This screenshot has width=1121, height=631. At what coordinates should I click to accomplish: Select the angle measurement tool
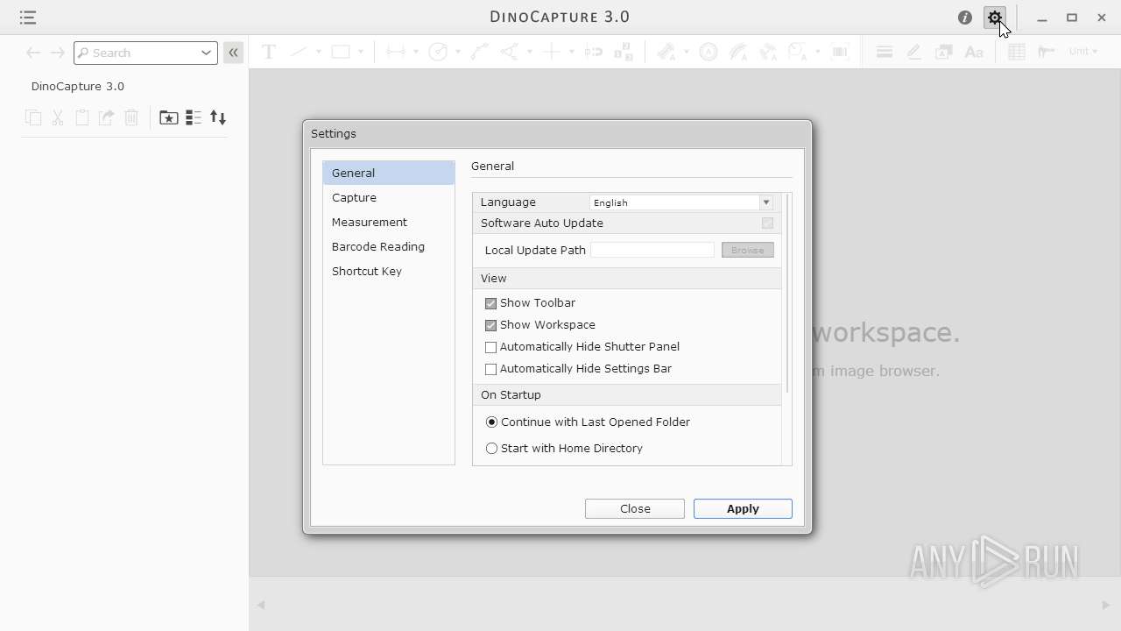tap(509, 52)
